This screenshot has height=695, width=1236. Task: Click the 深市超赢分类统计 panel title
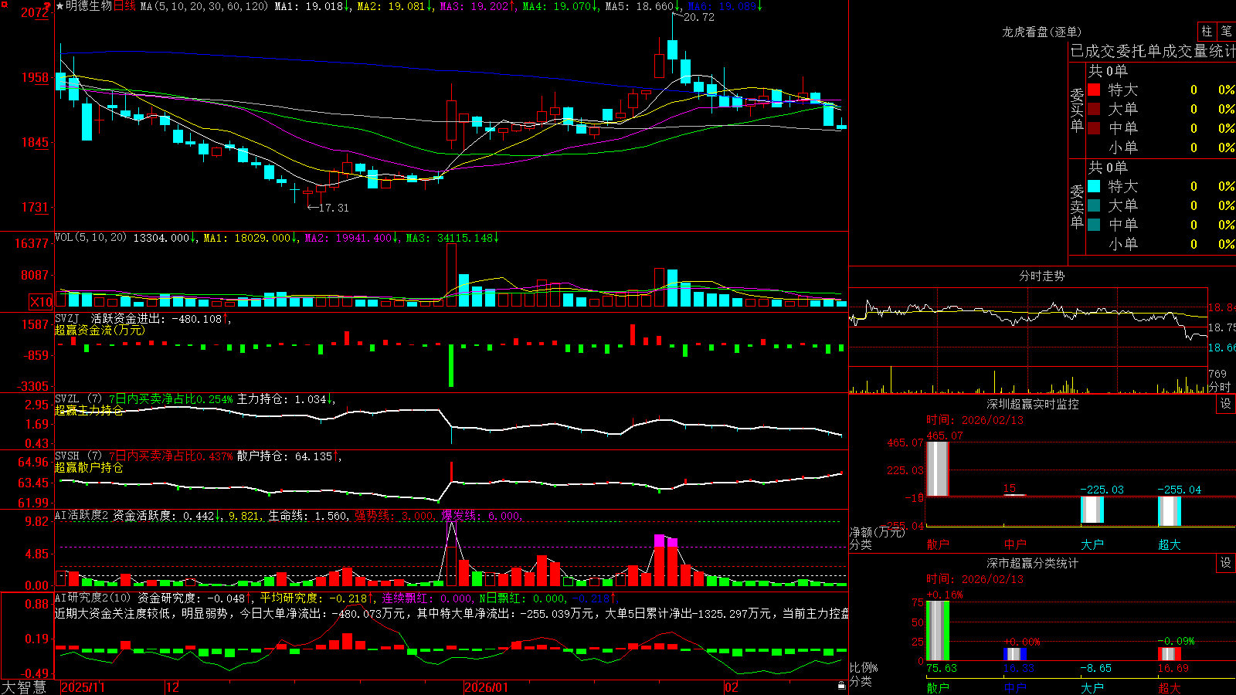click(1033, 563)
